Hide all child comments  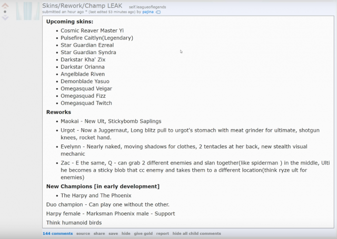[196, 233]
